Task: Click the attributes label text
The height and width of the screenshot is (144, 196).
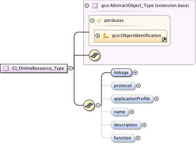Action: coord(114,20)
